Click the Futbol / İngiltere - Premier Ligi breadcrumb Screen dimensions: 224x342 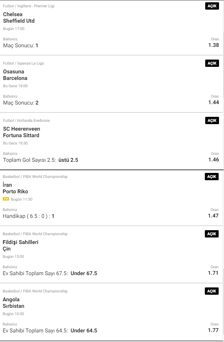(29, 6)
